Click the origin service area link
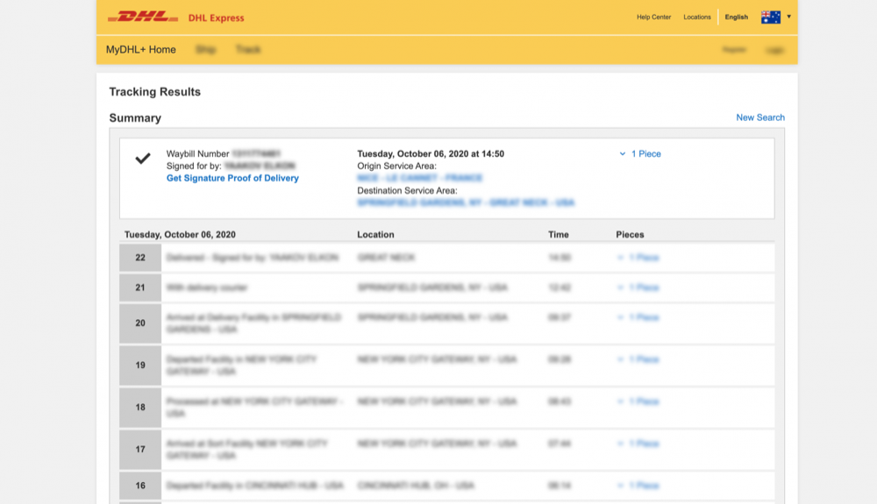 419,178
